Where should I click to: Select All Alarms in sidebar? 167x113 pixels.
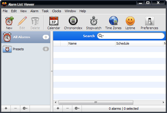tap(26, 37)
